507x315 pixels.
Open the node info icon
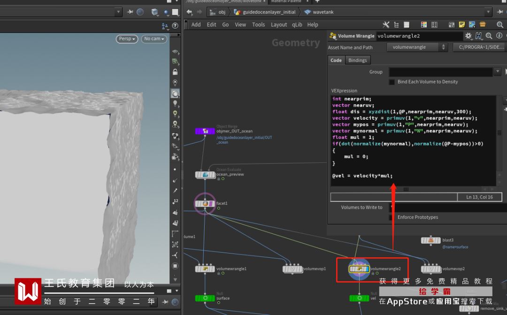point(499,36)
